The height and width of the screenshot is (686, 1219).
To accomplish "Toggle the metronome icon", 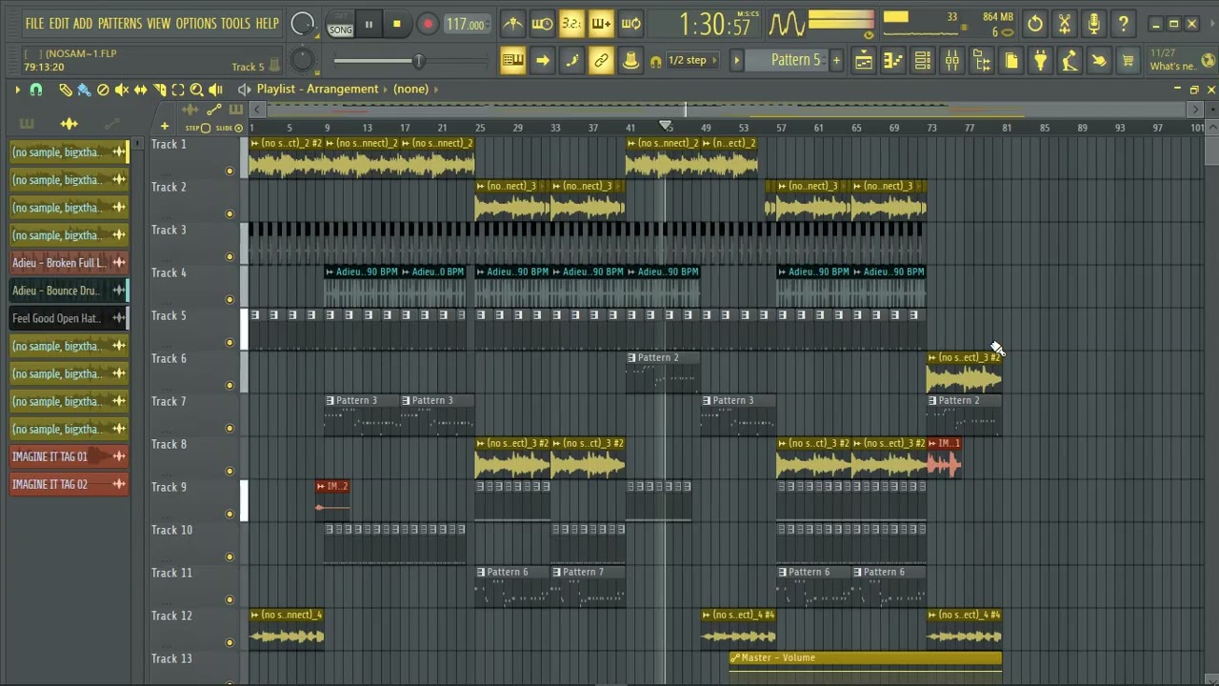I will tap(512, 24).
